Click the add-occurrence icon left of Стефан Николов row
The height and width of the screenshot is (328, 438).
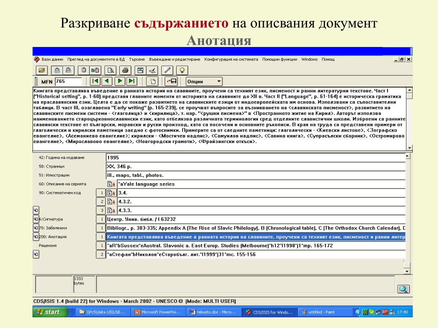[36, 255]
